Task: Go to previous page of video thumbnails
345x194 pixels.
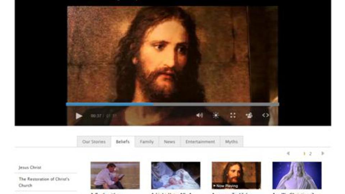Action: 288,153
